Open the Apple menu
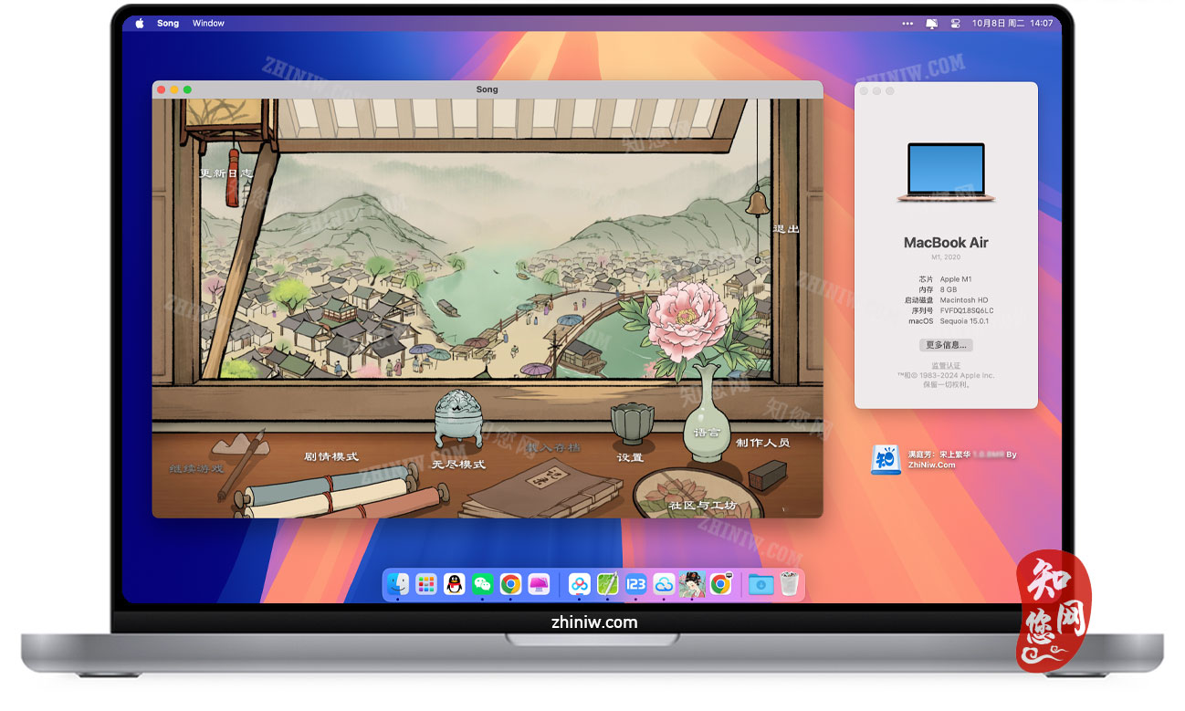The height and width of the screenshot is (711, 1185). click(x=140, y=23)
